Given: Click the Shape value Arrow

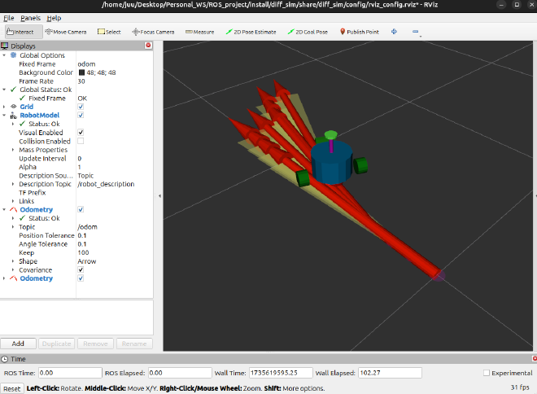Looking at the screenshot, I should click(x=87, y=261).
